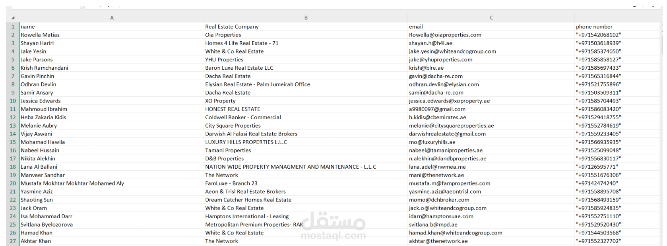Select cell containing Hamad Khan
667x246 pixels.
(112, 233)
